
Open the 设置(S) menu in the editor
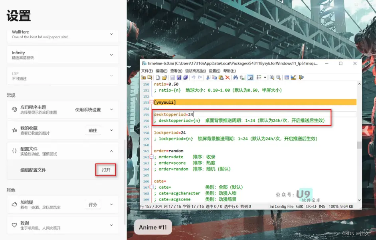[214, 71]
